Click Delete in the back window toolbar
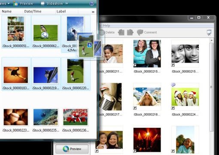 110,32
